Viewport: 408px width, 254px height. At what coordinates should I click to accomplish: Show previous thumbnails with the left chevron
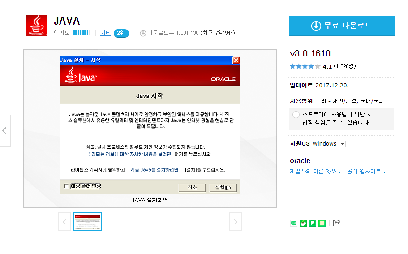64,221
